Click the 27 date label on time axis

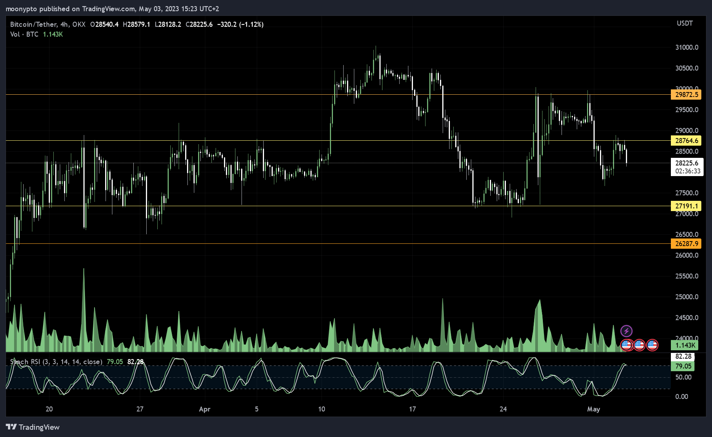140,409
